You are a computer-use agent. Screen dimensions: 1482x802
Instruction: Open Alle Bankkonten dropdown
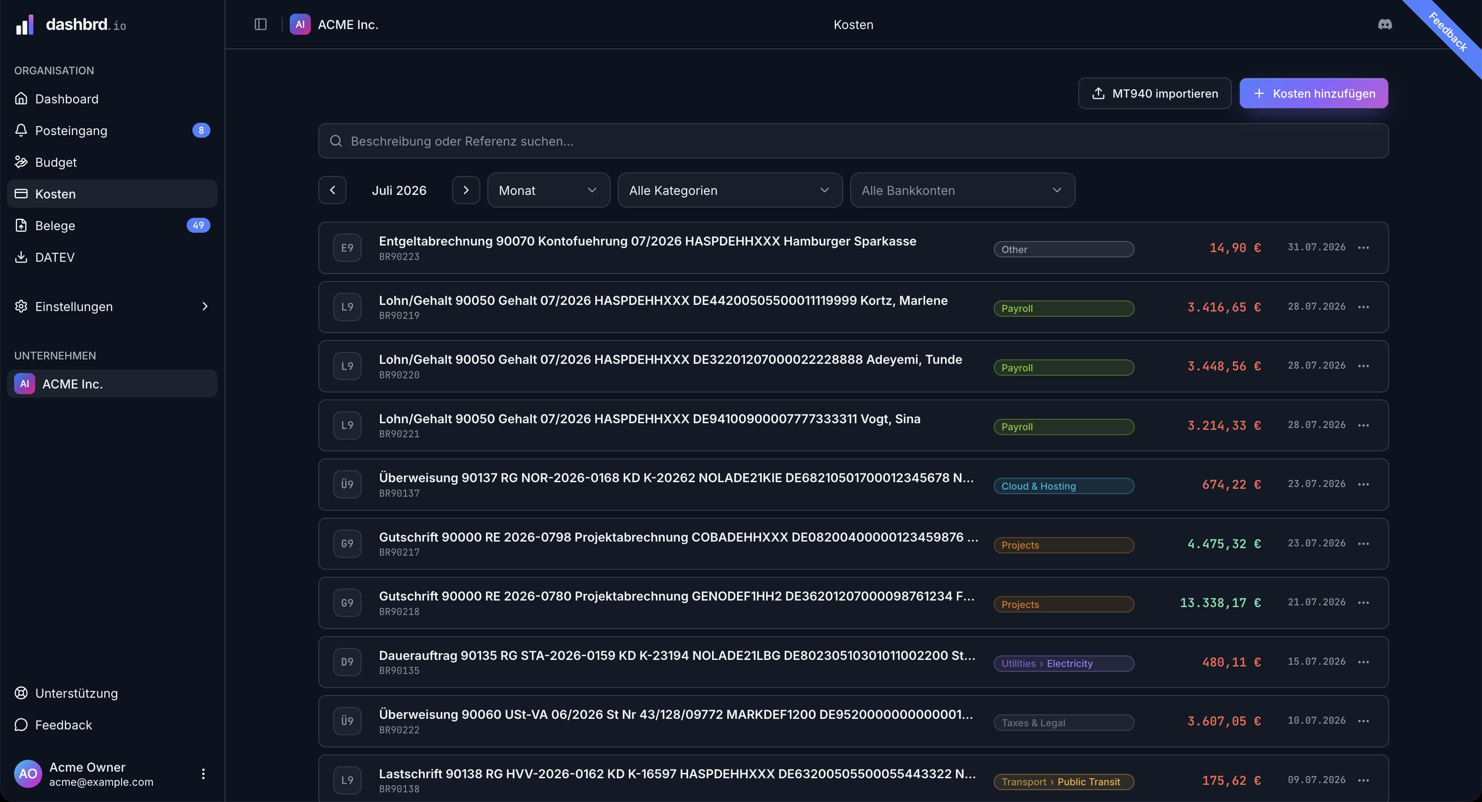pos(962,190)
